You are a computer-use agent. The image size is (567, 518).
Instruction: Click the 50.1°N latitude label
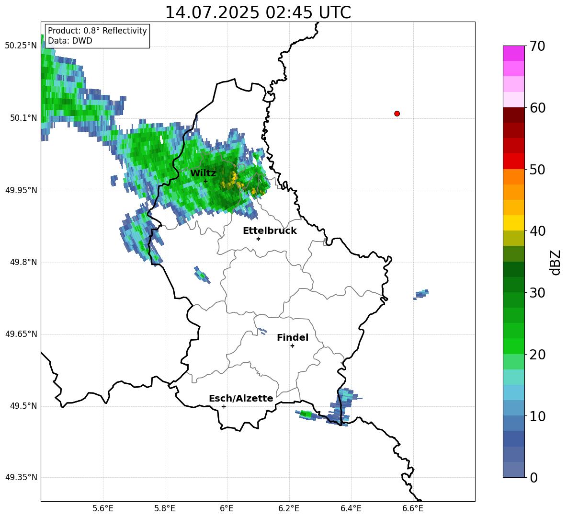[23, 118]
